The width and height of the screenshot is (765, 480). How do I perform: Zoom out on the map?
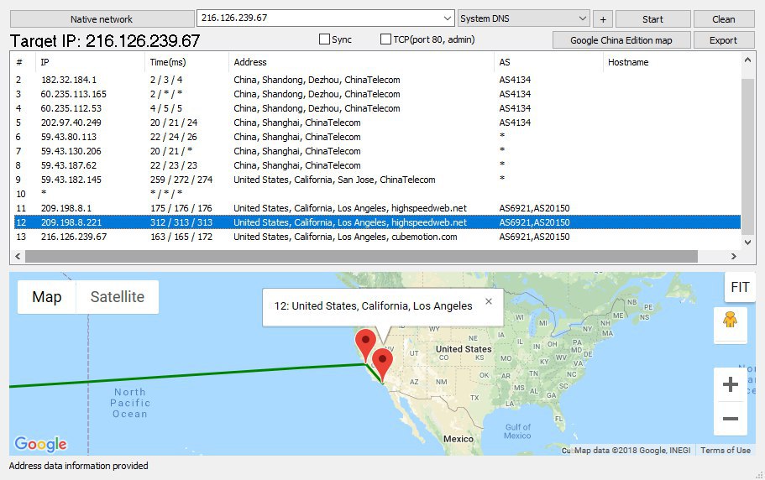tap(730, 419)
